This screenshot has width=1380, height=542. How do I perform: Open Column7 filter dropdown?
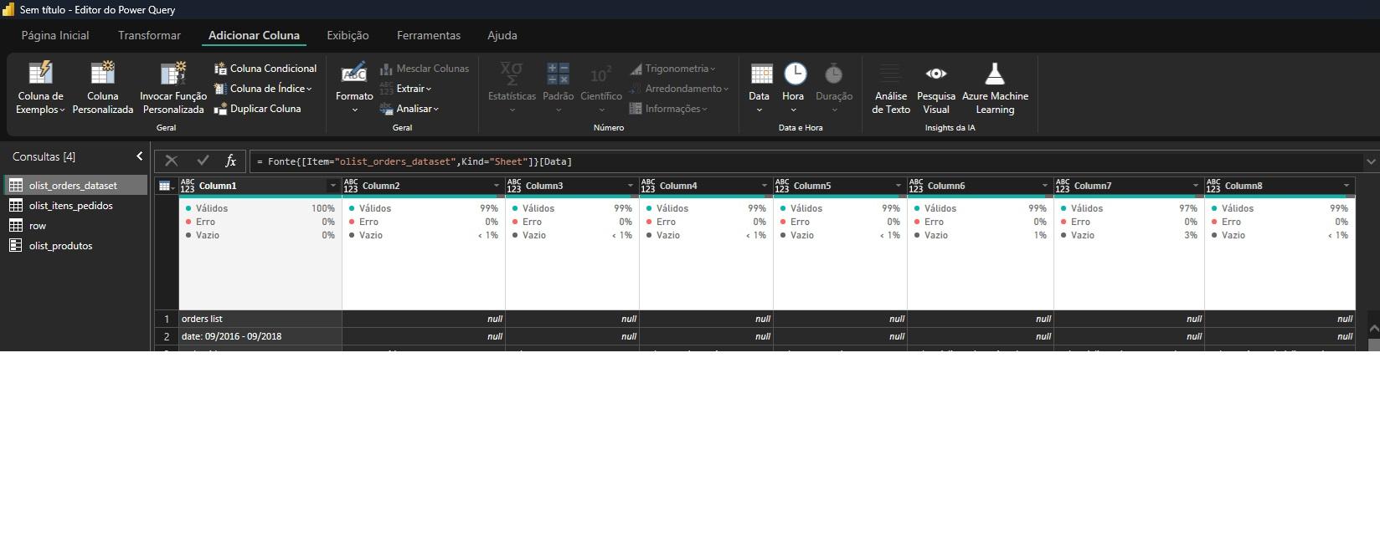[1195, 186]
